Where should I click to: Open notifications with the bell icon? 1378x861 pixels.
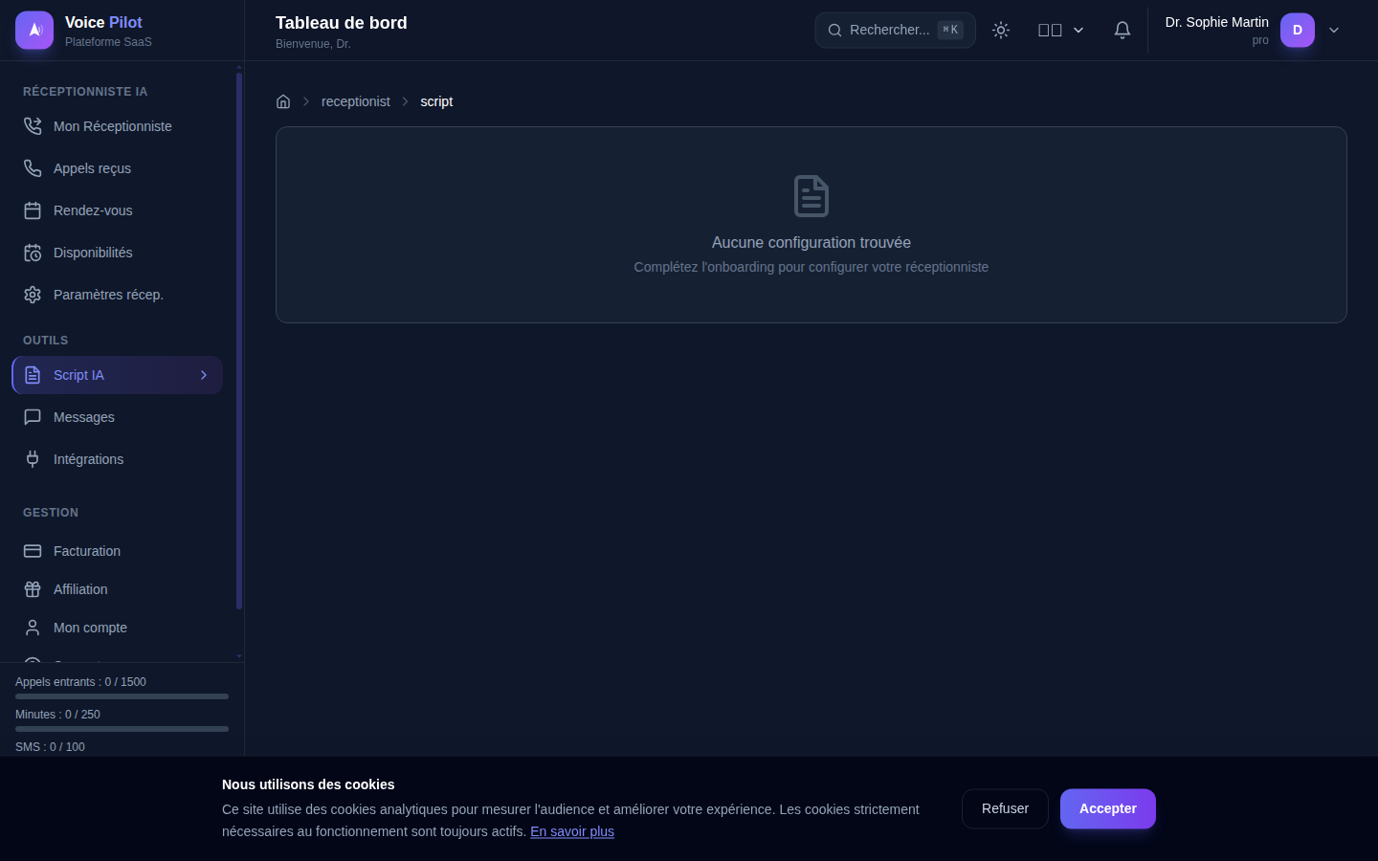[1122, 30]
